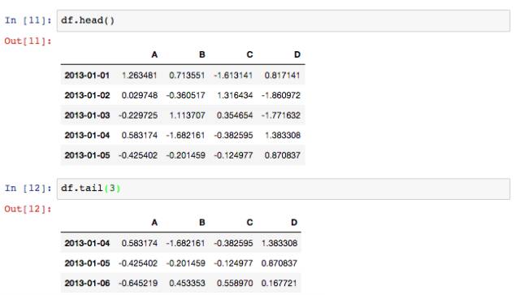Select row index 2013-01-06 in tail table
The width and height of the screenshot is (520, 295).
coord(87,283)
